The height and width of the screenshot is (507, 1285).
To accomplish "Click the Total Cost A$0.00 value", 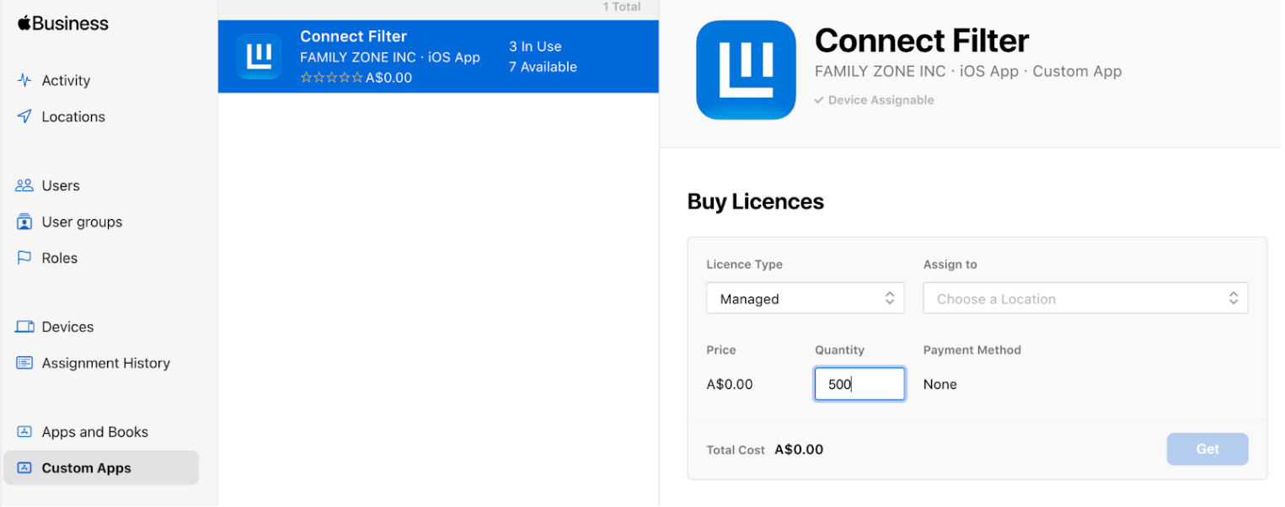I will click(799, 450).
